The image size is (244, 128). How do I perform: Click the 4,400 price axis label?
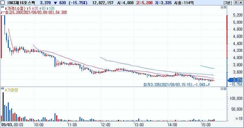pyautogui.click(x=237, y=43)
